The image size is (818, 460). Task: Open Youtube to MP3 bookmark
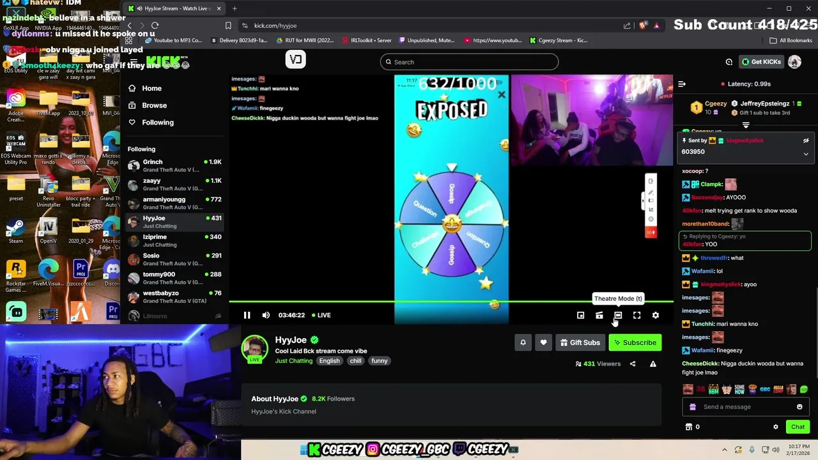coord(174,40)
